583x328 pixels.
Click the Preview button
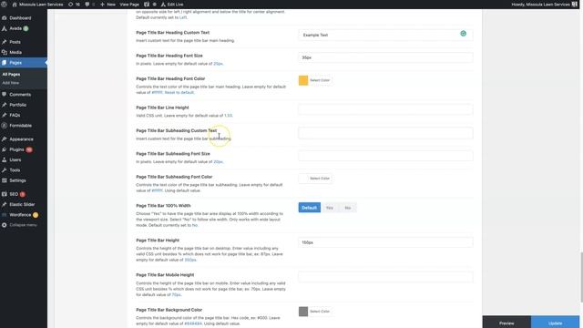point(506,323)
